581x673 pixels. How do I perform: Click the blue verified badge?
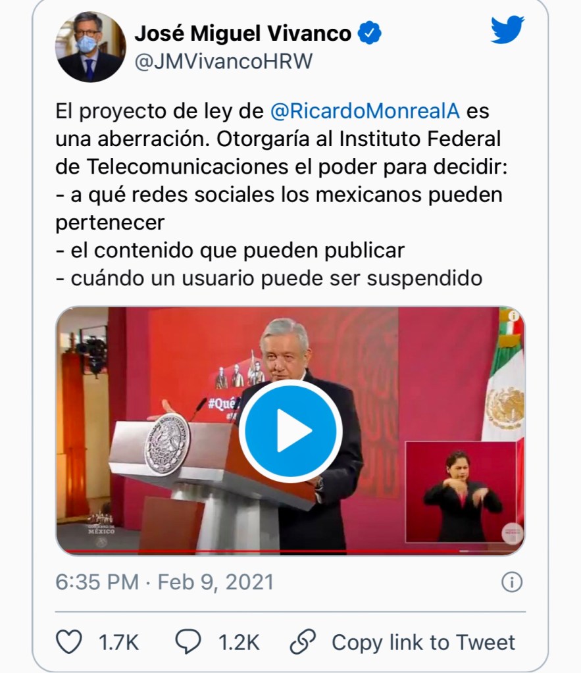[x=369, y=33]
